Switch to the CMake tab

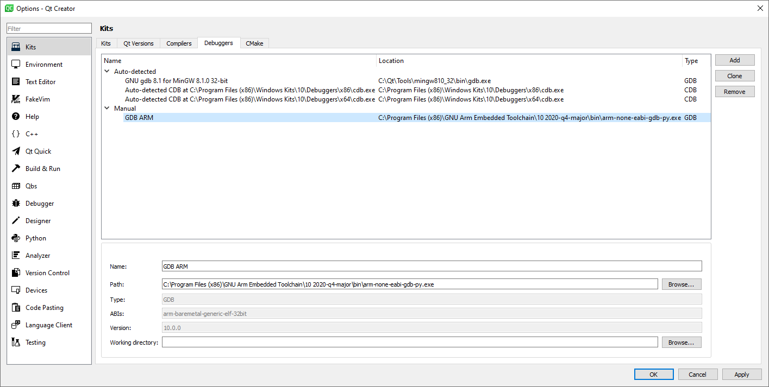point(254,43)
